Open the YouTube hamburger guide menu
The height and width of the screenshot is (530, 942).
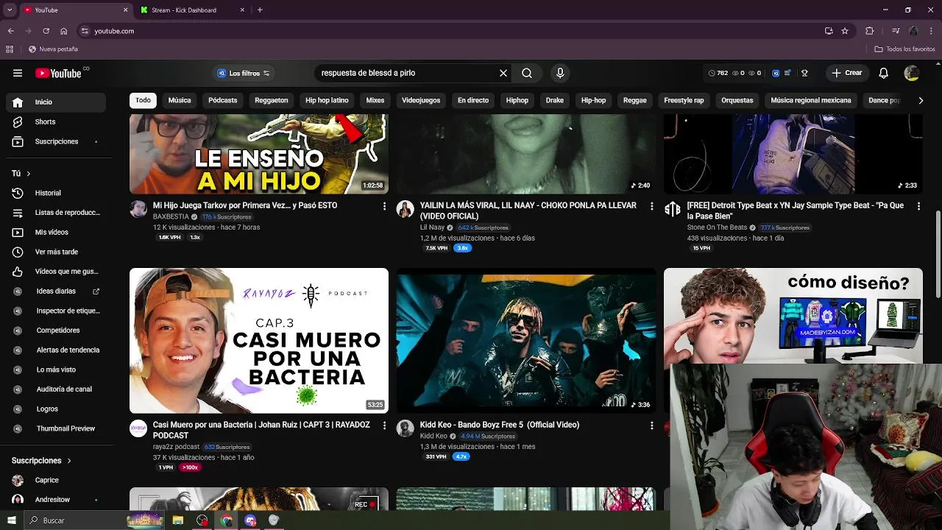(x=18, y=73)
